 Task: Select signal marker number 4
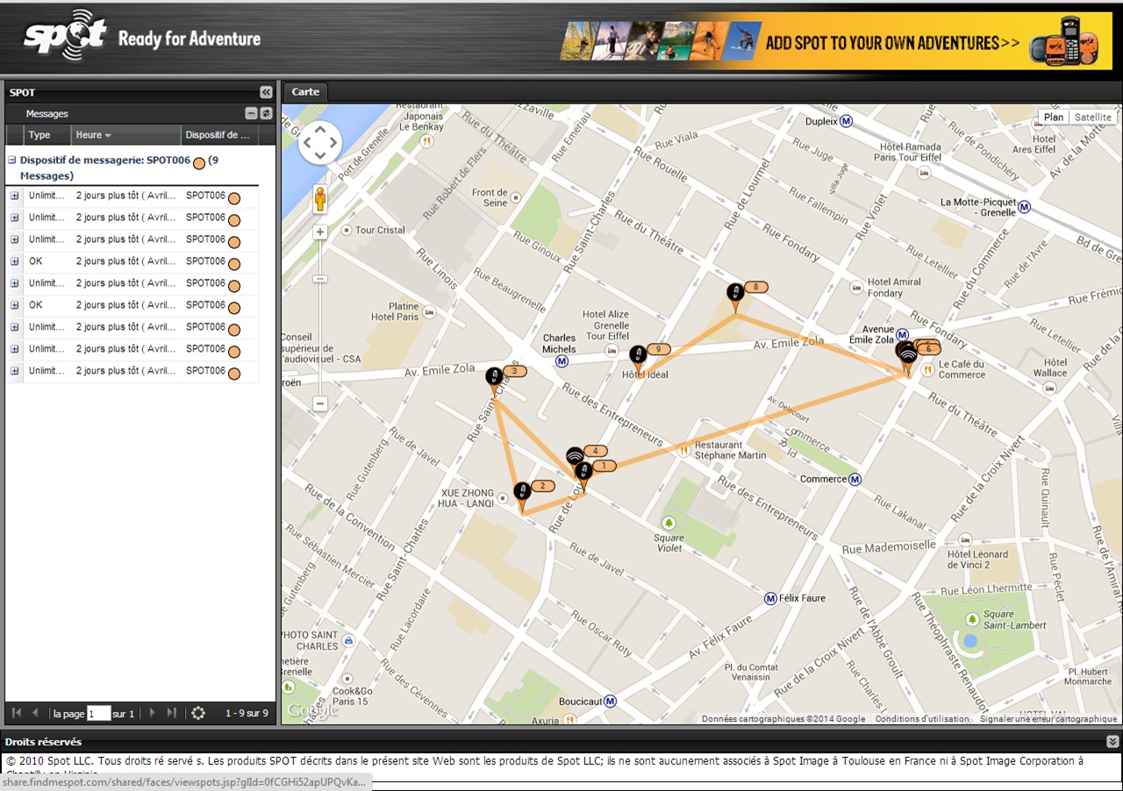click(x=575, y=457)
